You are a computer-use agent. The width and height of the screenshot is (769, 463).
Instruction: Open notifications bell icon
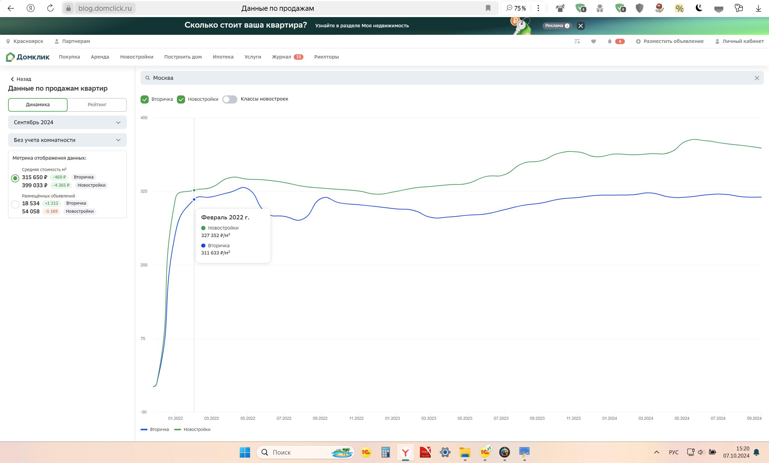[x=609, y=41]
